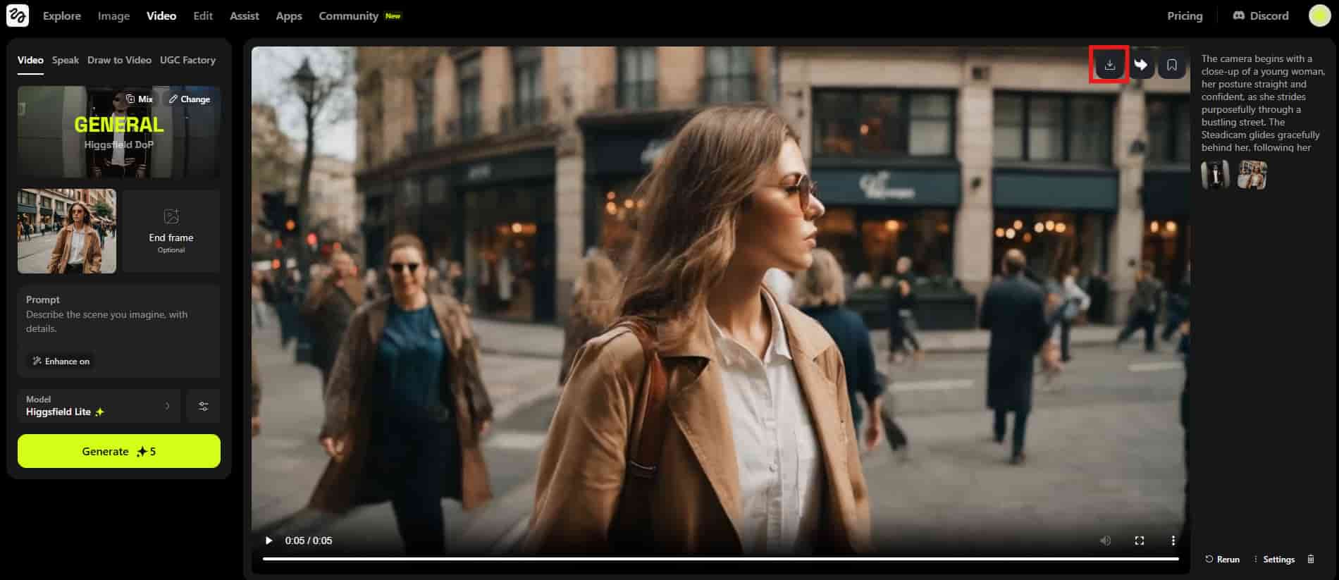Click the Mix button on preset
The width and height of the screenshot is (1339, 580).
pos(140,99)
